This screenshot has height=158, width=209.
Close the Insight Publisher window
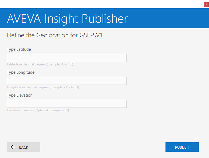[x=206, y=5]
